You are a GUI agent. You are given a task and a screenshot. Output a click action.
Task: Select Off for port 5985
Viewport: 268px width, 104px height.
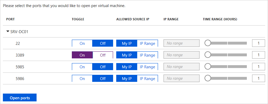click(x=103, y=67)
